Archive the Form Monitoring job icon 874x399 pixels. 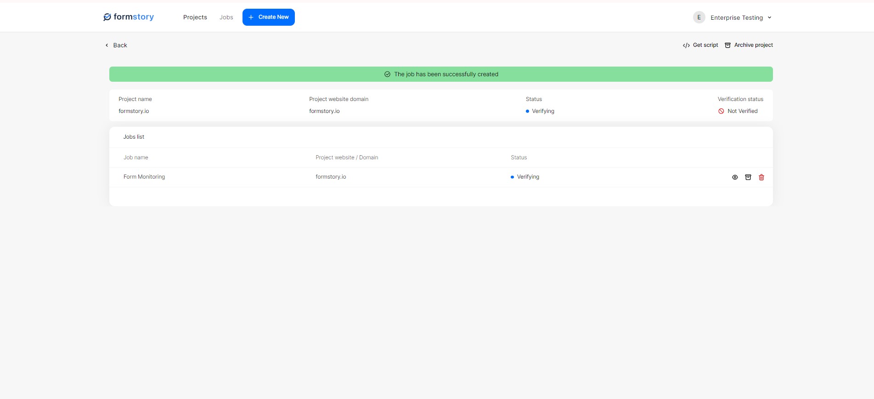point(748,177)
